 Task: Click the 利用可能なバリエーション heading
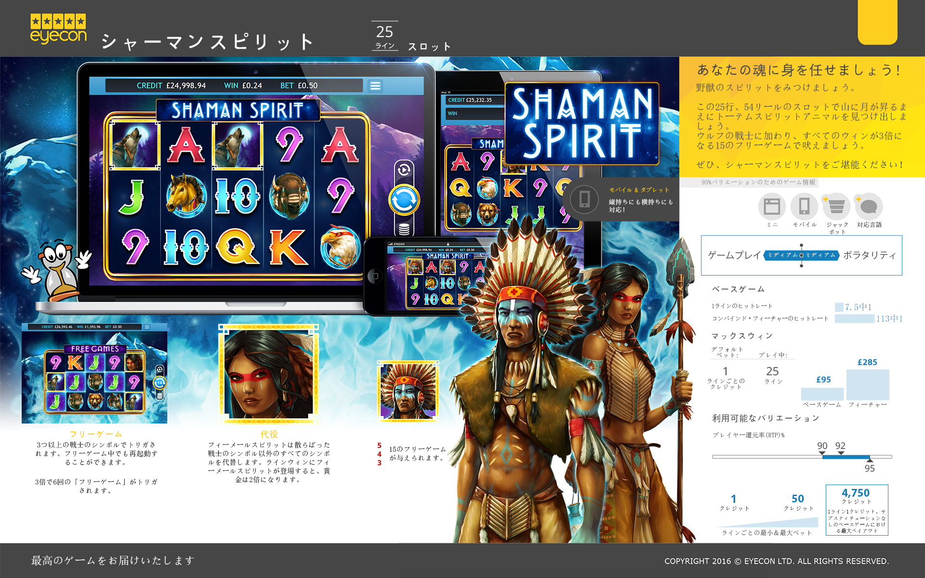click(x=766, y=418)
